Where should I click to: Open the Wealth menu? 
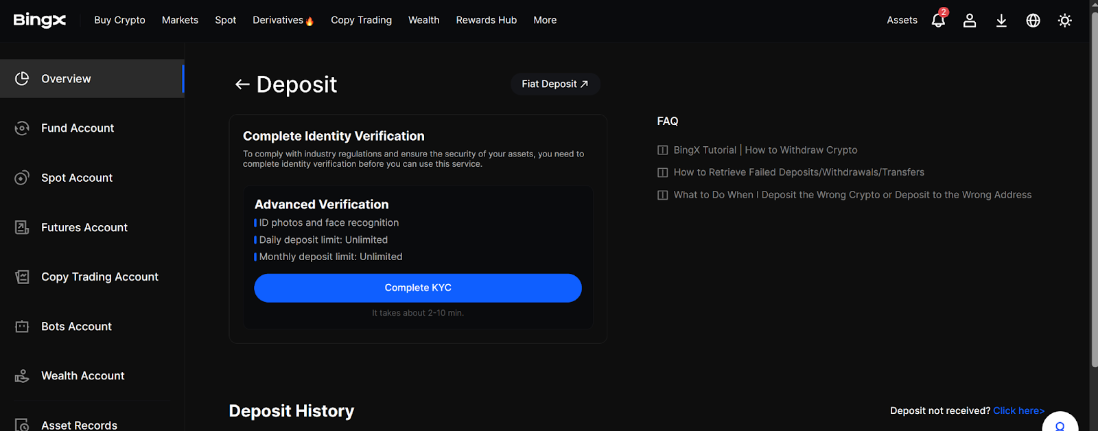point(423,20)
